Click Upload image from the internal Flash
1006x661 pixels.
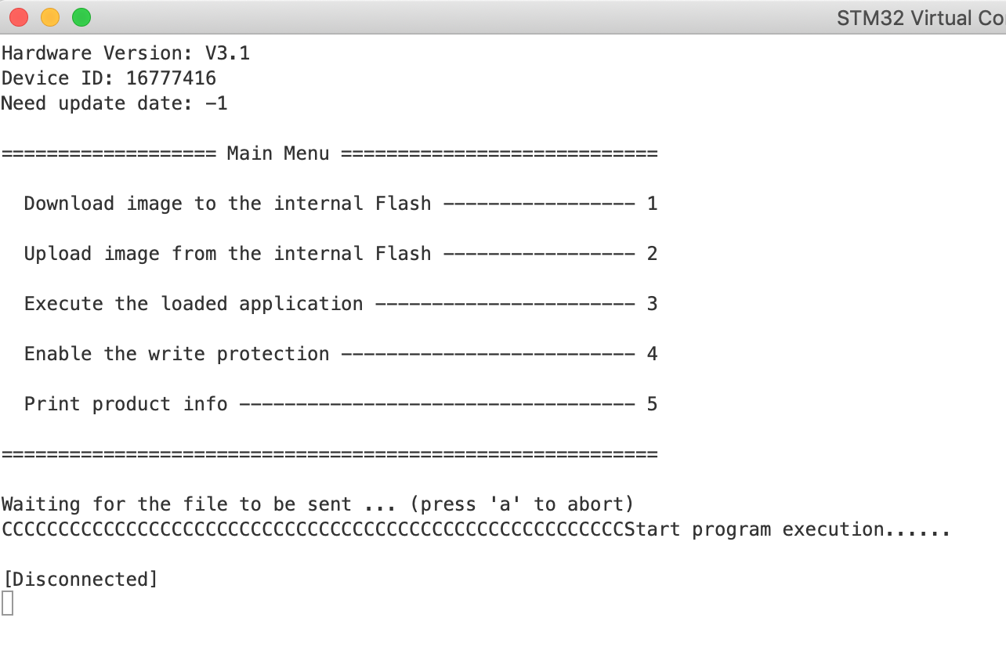coord(227,254)
